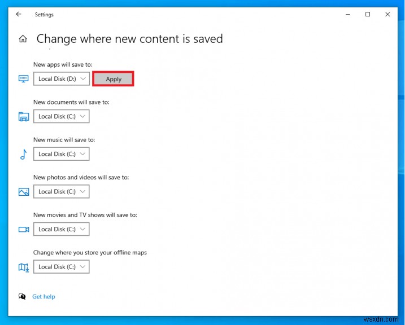Screen dimensions: 405x325
Task: Open the new documents drive dropdown
Action: [62, 116]
